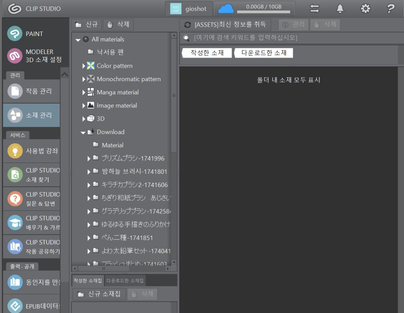
Task: Select Manga material folder icon
Action: pos(90,92)
